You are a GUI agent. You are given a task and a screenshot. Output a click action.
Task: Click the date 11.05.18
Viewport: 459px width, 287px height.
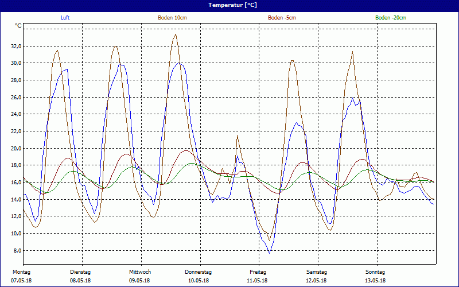(257, 281)
